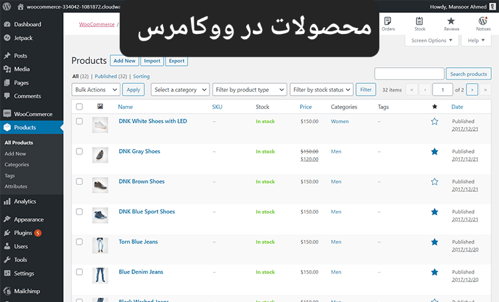Check the DNK Gray Shoes row
This screenshot has height=302, width=499.
[x=79, y=152]
